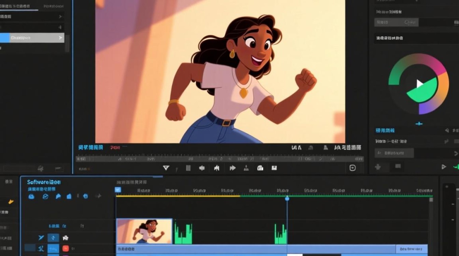This screenshot has width=459, height=256.
Task: Click the export arrow-in-box icon right of the transport bar
Action: (x=353, y=168)
